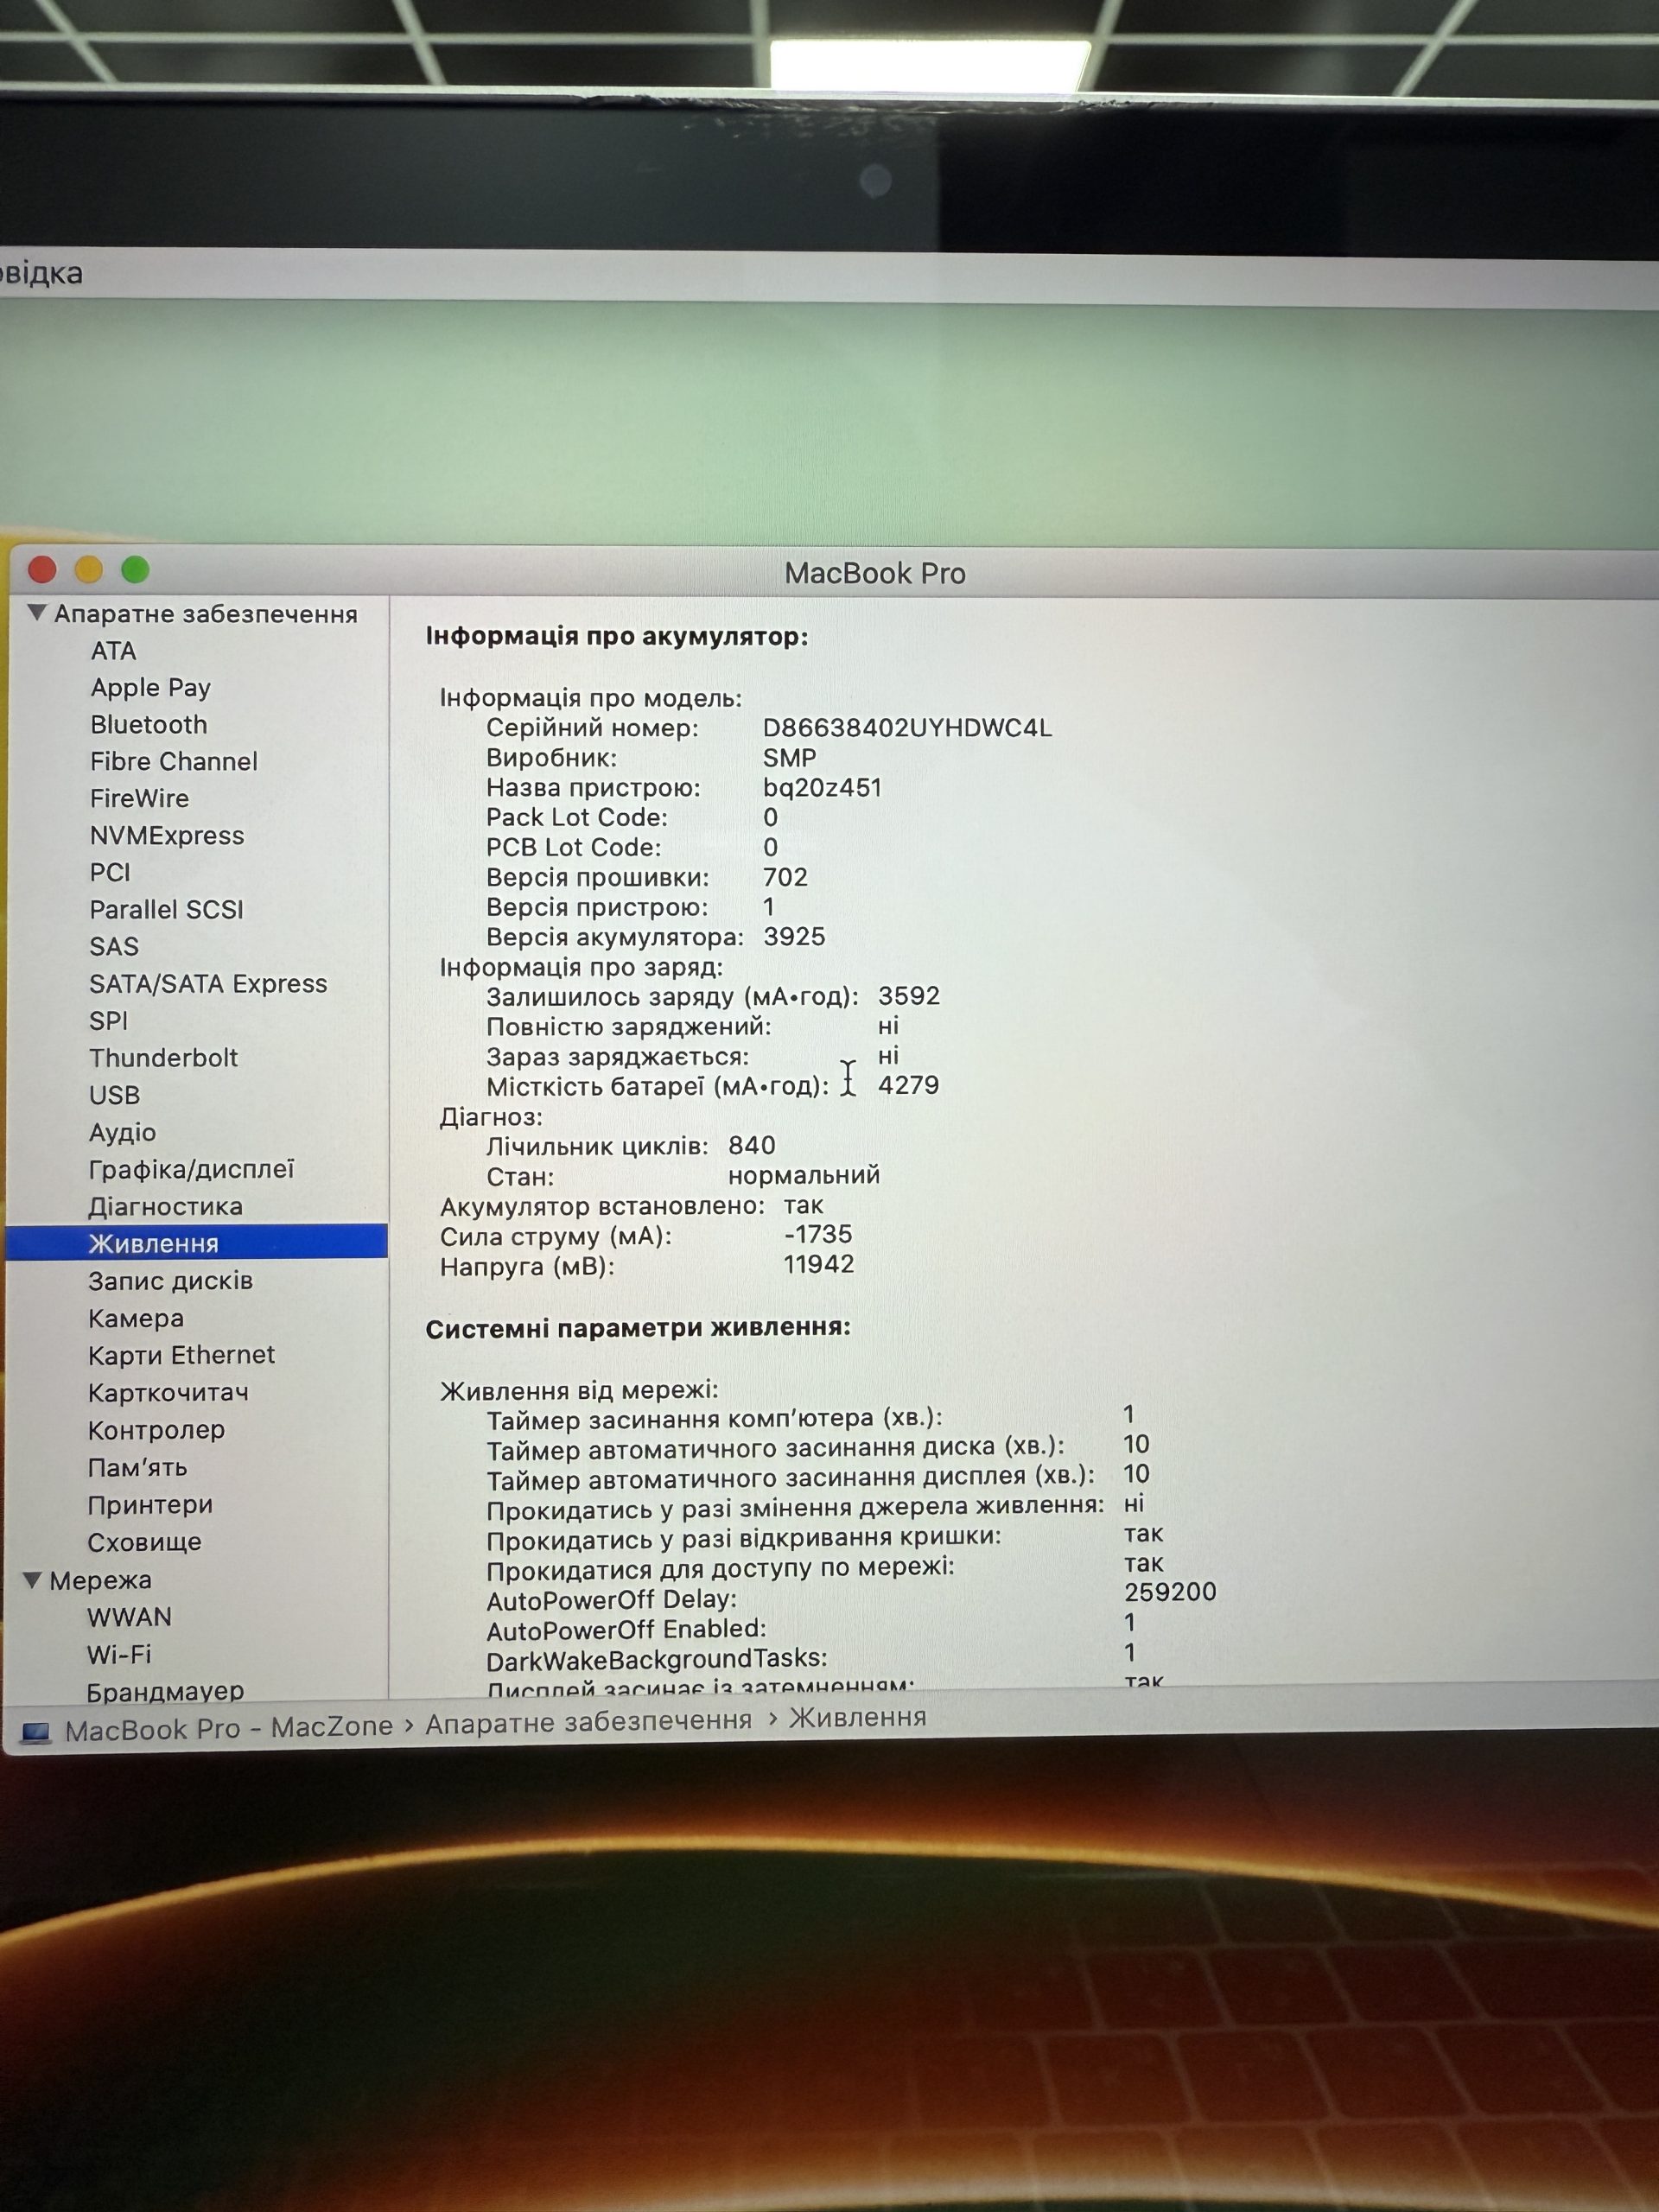Open Запис дисків in the sidebar
This screenshot has height=2212, width=1659.
pos(170,1281)
